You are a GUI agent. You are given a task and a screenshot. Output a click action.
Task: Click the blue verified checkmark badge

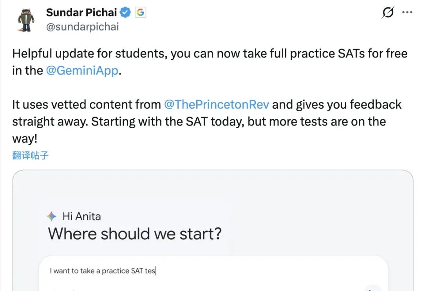pos(126,13)
